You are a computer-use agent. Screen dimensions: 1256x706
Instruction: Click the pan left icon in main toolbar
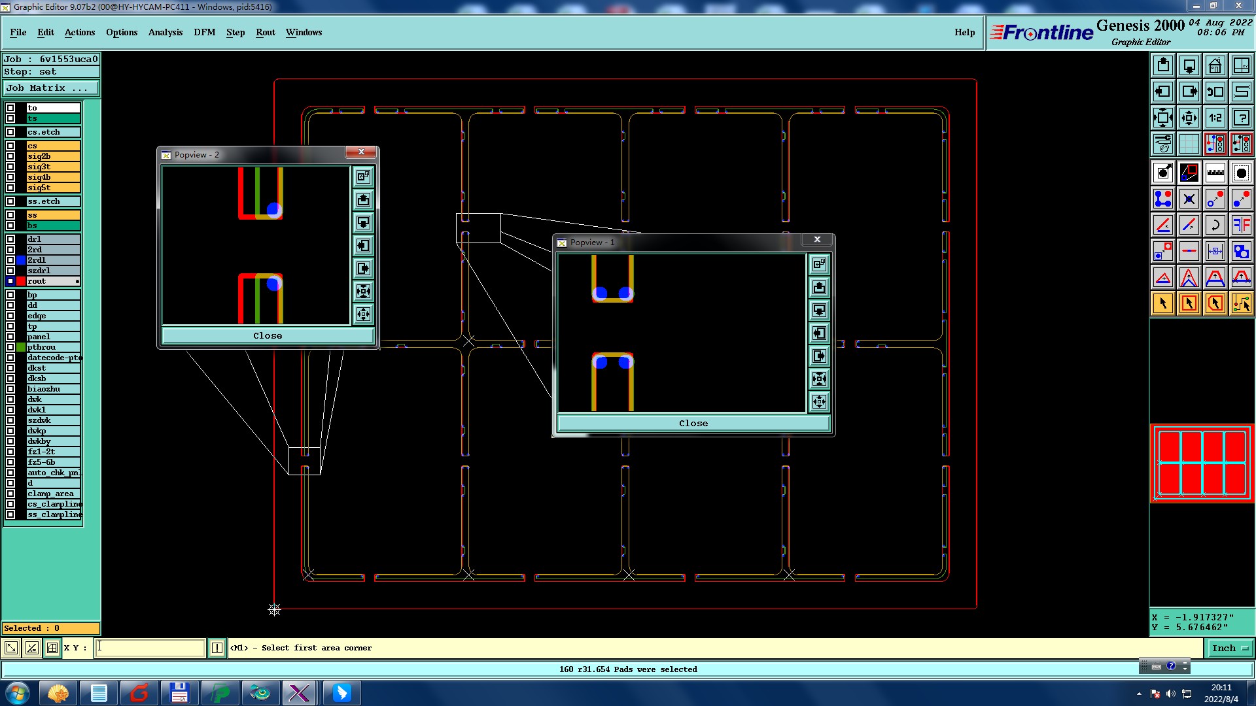point(1163,92)
